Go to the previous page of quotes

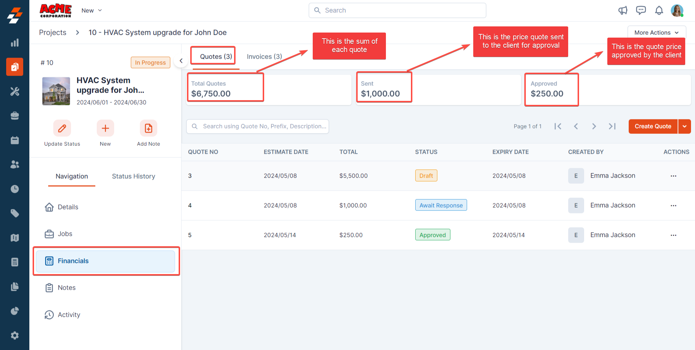(x=576, y=126)
